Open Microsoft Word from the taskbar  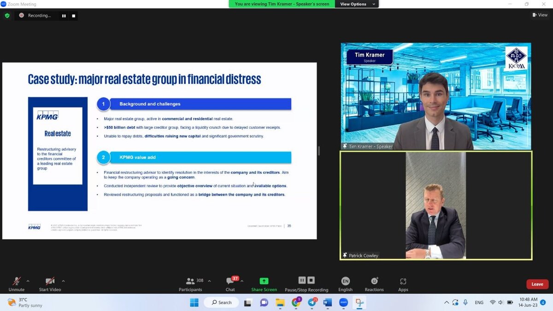point(328,302)
